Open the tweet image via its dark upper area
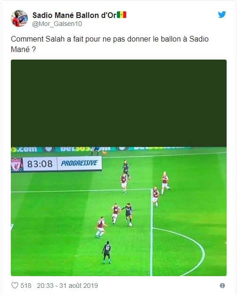Screen dimensions: 237x295 point(119,103)
